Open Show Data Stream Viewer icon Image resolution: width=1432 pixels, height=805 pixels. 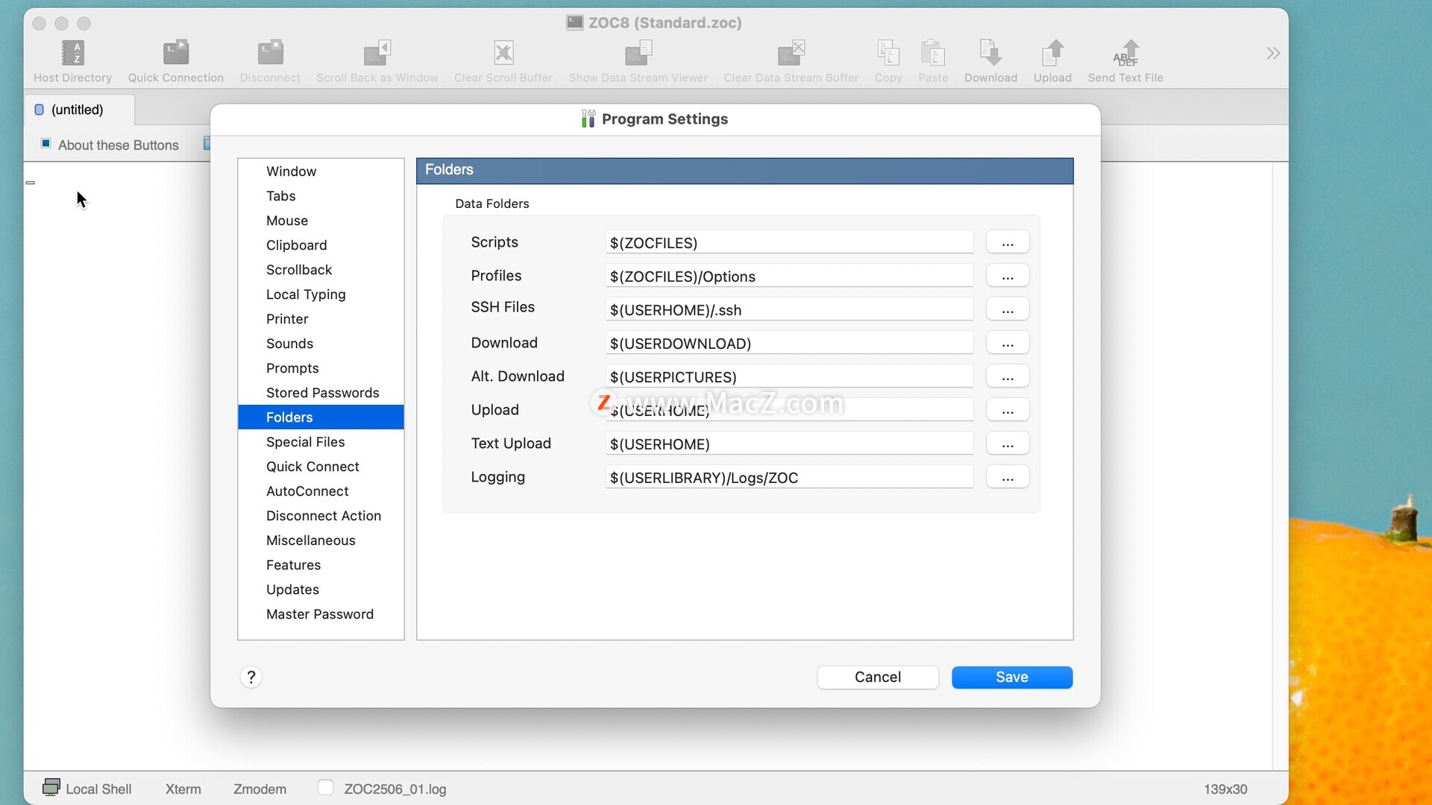pos(638,53)
